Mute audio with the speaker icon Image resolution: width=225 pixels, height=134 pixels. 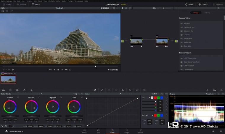point(13,70)
